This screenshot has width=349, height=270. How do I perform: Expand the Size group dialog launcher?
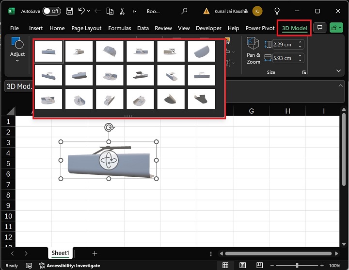(304, 72)
